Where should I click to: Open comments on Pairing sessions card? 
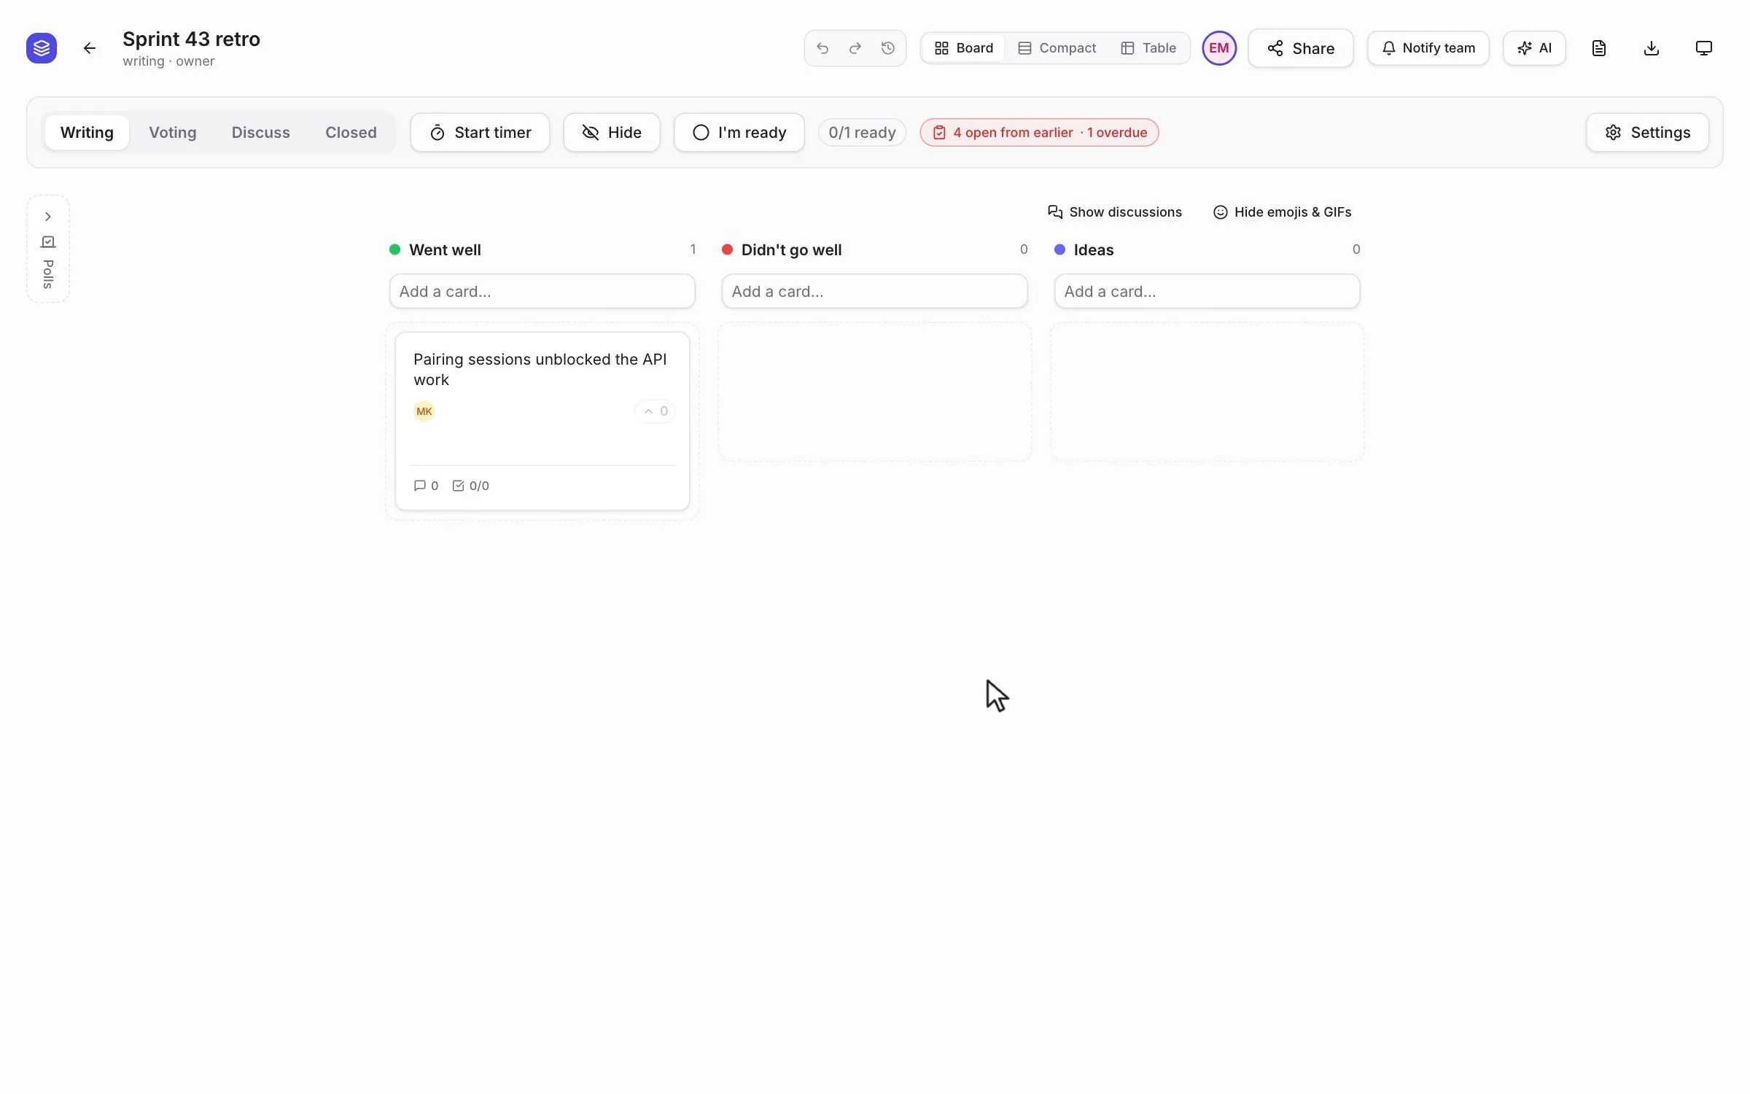tap(426, 486)
